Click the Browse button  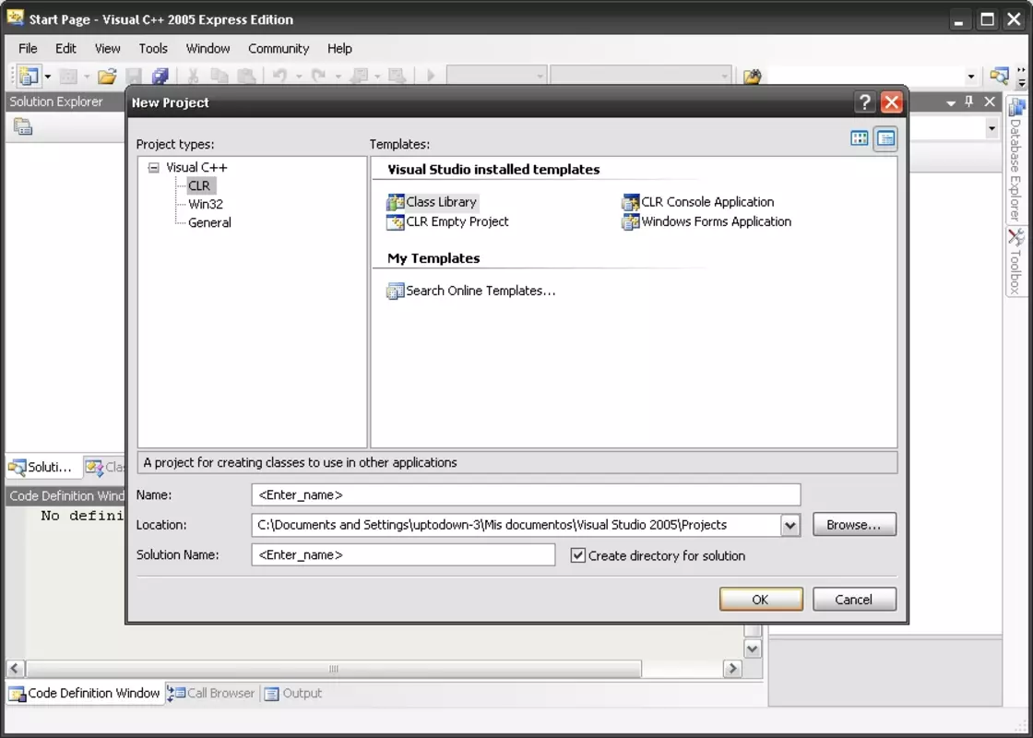pyautogui.click(x=854, y=525)
